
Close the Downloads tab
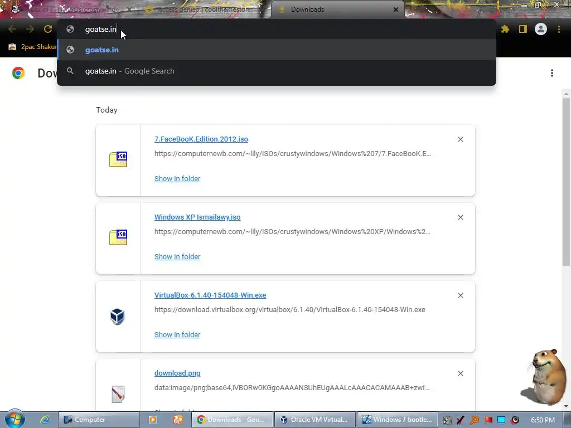coord(396,9)
